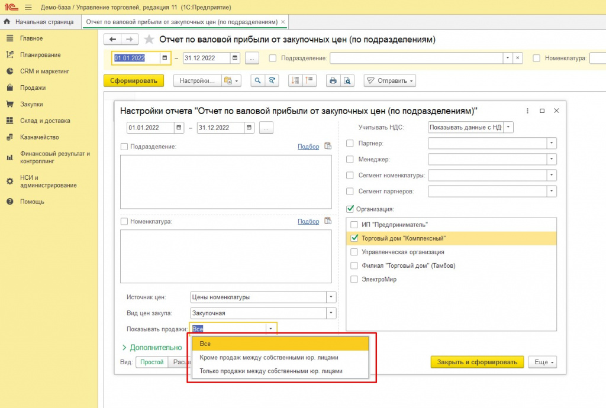The width and height of the screenshot is (606, 408).
Task: Check the ИП "Предприниматель" organization checkbox
Action: point(354,225)
